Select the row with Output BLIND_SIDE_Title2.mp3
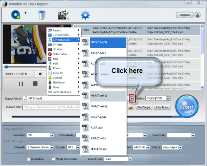207x166 pixels. 164,41
